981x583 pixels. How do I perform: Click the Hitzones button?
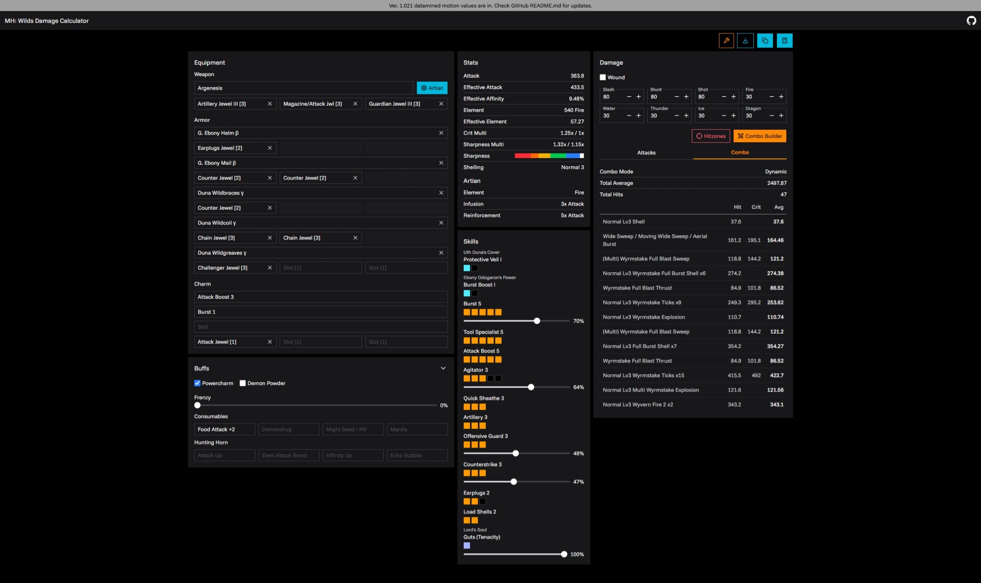710,136
